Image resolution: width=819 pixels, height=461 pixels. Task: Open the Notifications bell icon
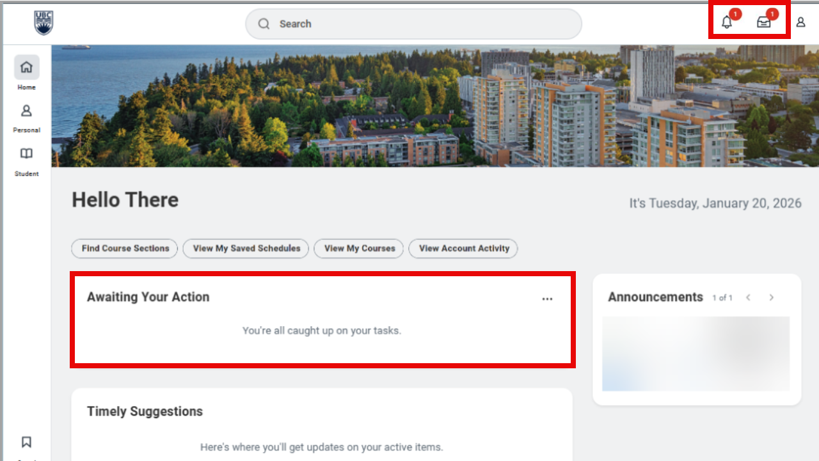click(x=728, y=22)
